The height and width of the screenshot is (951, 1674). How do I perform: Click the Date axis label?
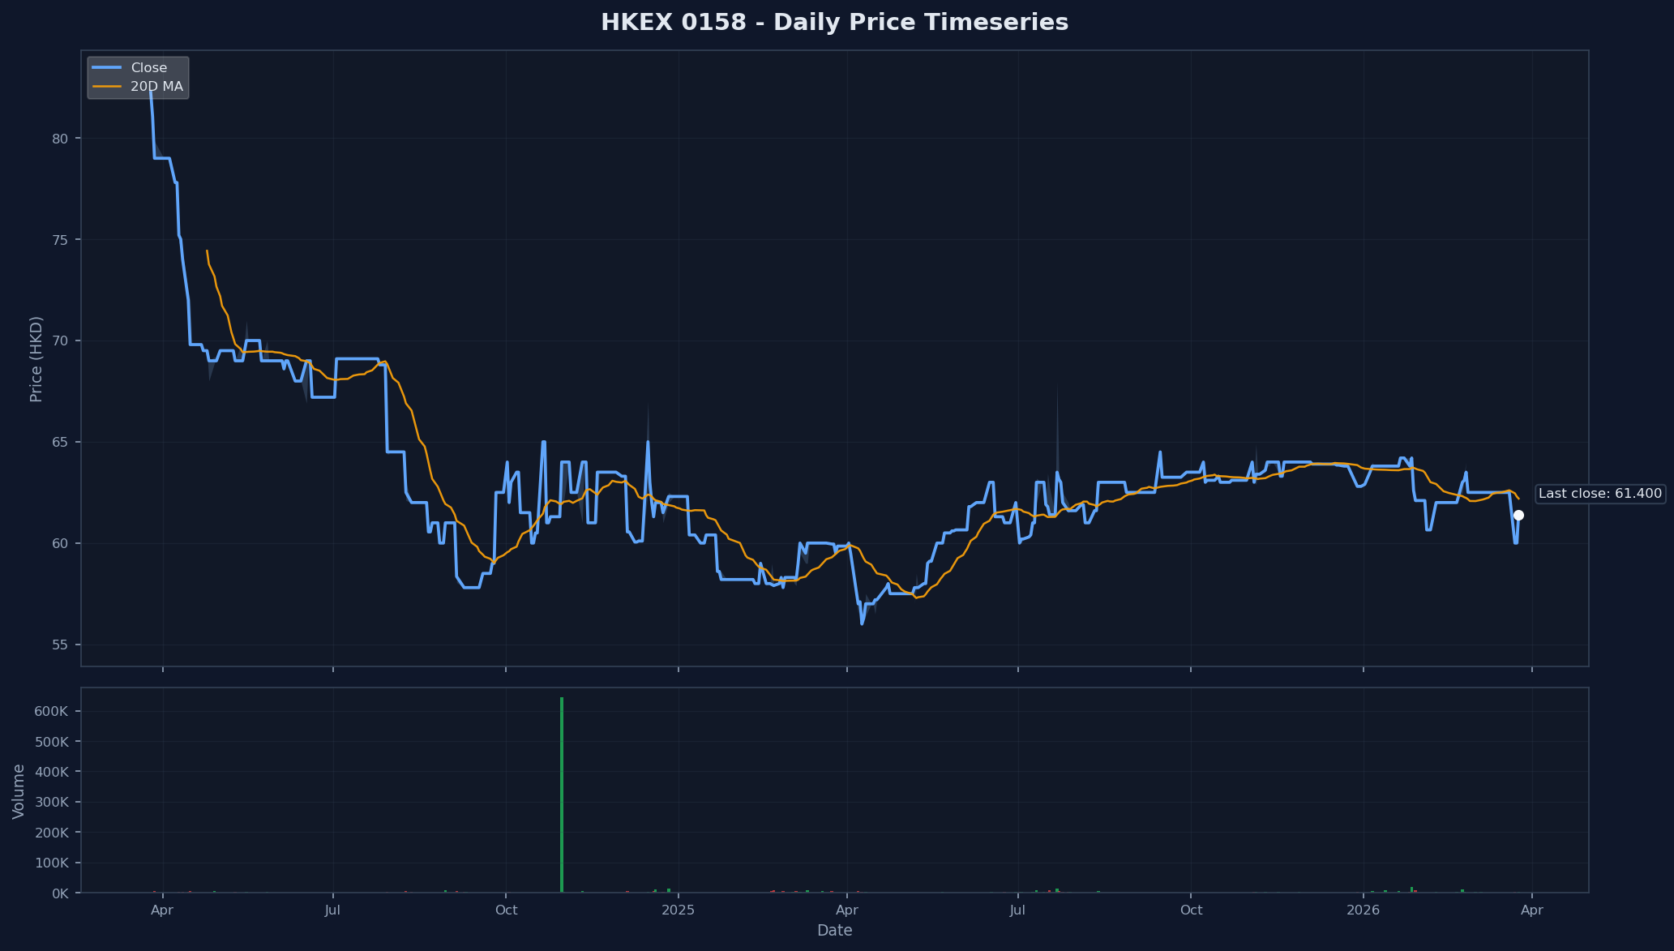[834, 931]
